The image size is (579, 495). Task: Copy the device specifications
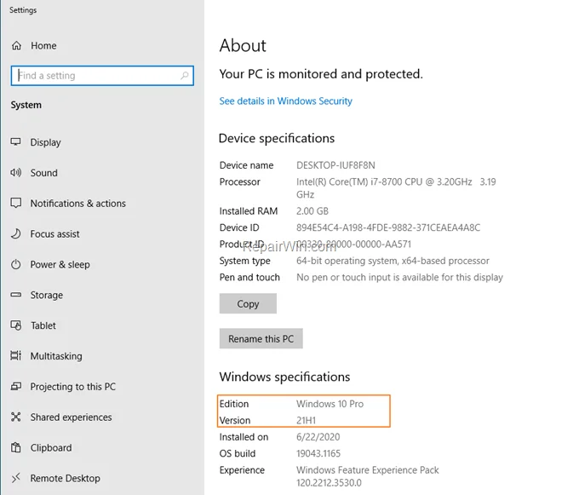248,303
